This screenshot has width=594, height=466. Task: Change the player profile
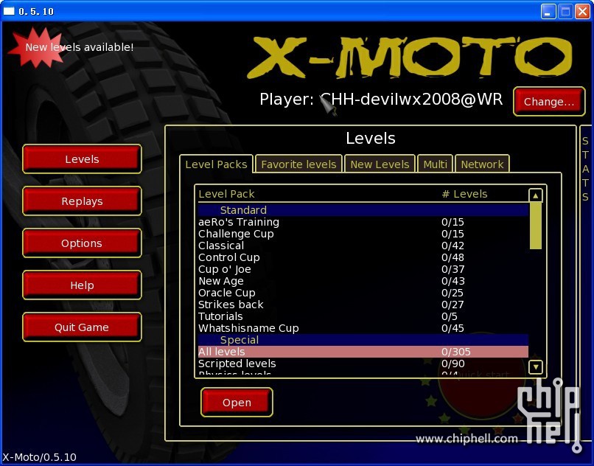point(549,101)
